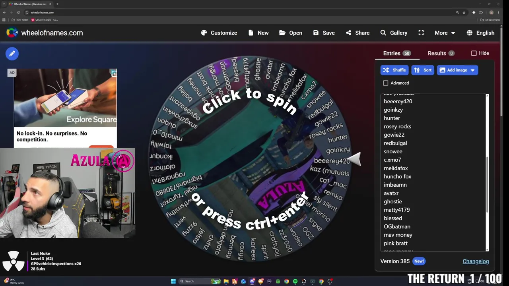The height and width of the screenshot is (286, 509).
Task: Switch to the Results tab
Action: 441,53
